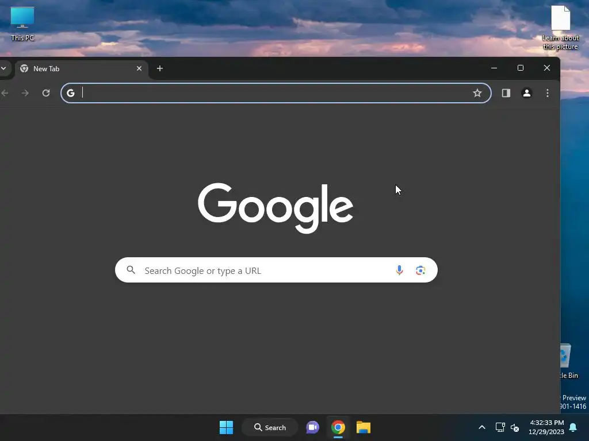Show hidden system tray icons
This screenshot has width=589, height=441.
482,427
